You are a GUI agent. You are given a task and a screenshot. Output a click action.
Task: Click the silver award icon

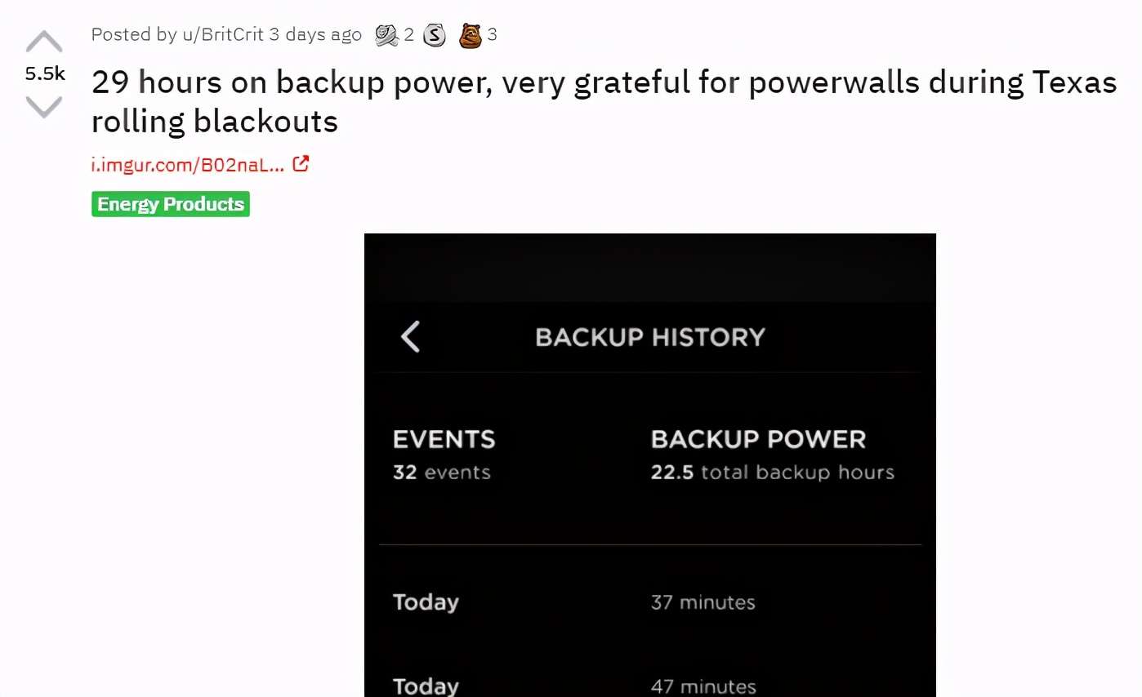435,35
